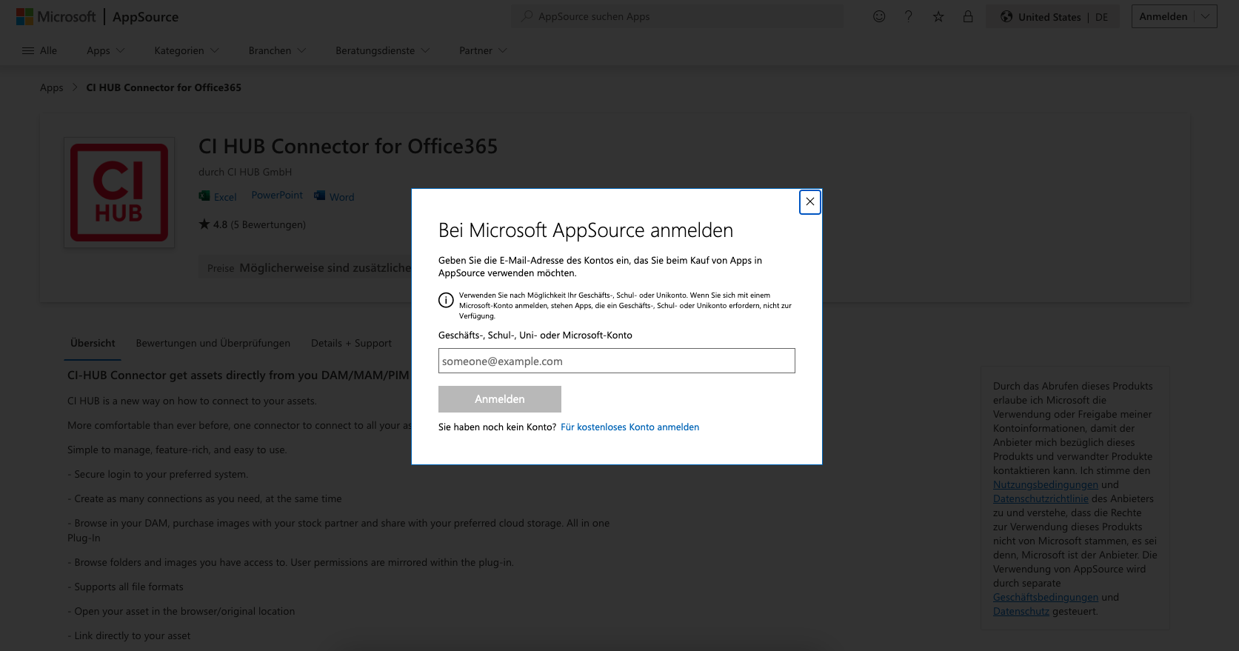
Task: Click the gray Anmelden dialog button
Action: coord(500,399)
